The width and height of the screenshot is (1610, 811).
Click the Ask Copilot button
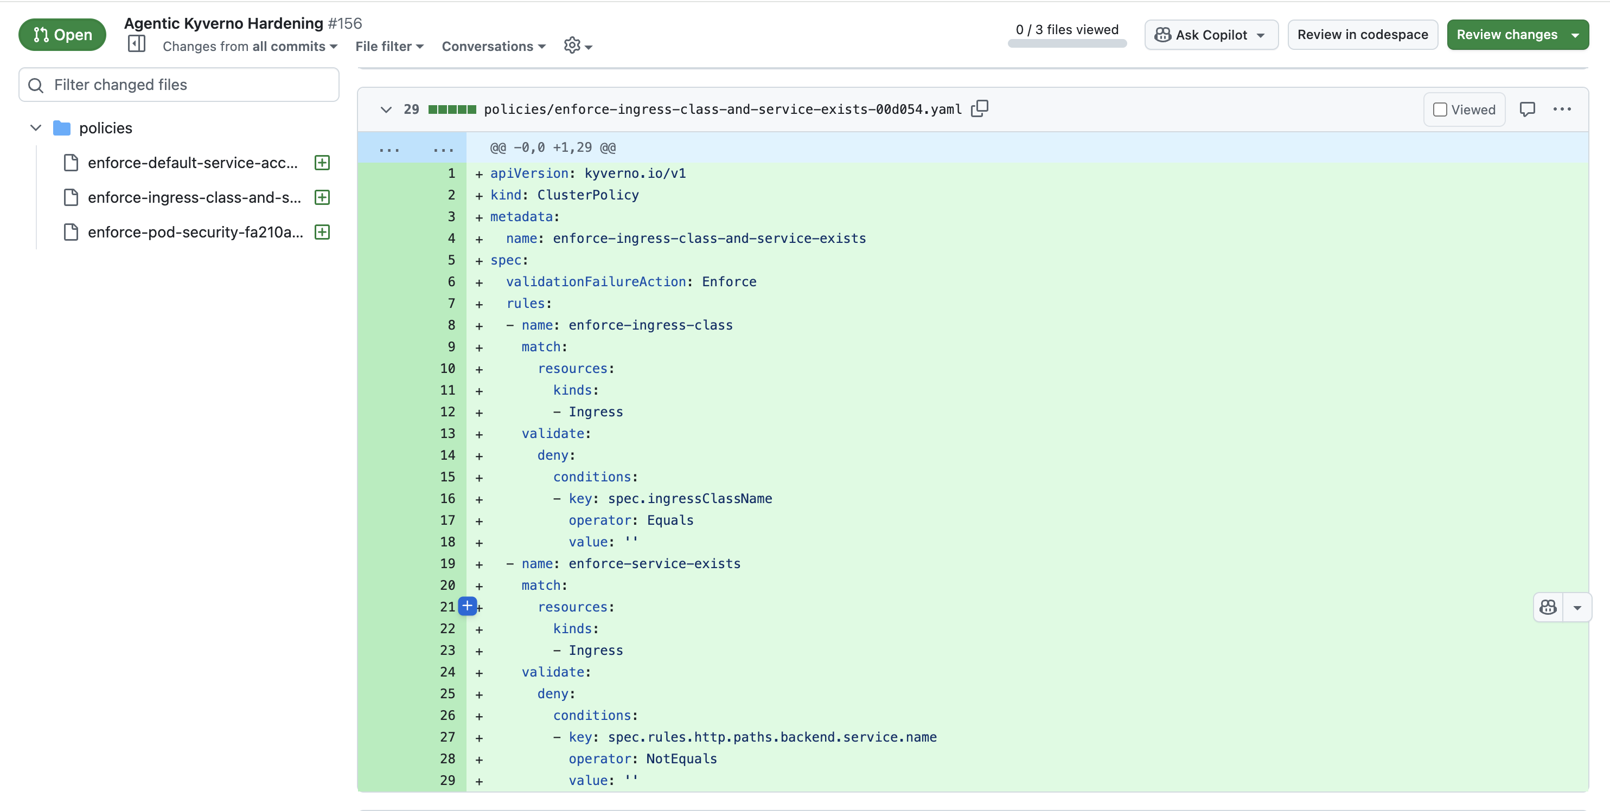tap(1211, 35)
